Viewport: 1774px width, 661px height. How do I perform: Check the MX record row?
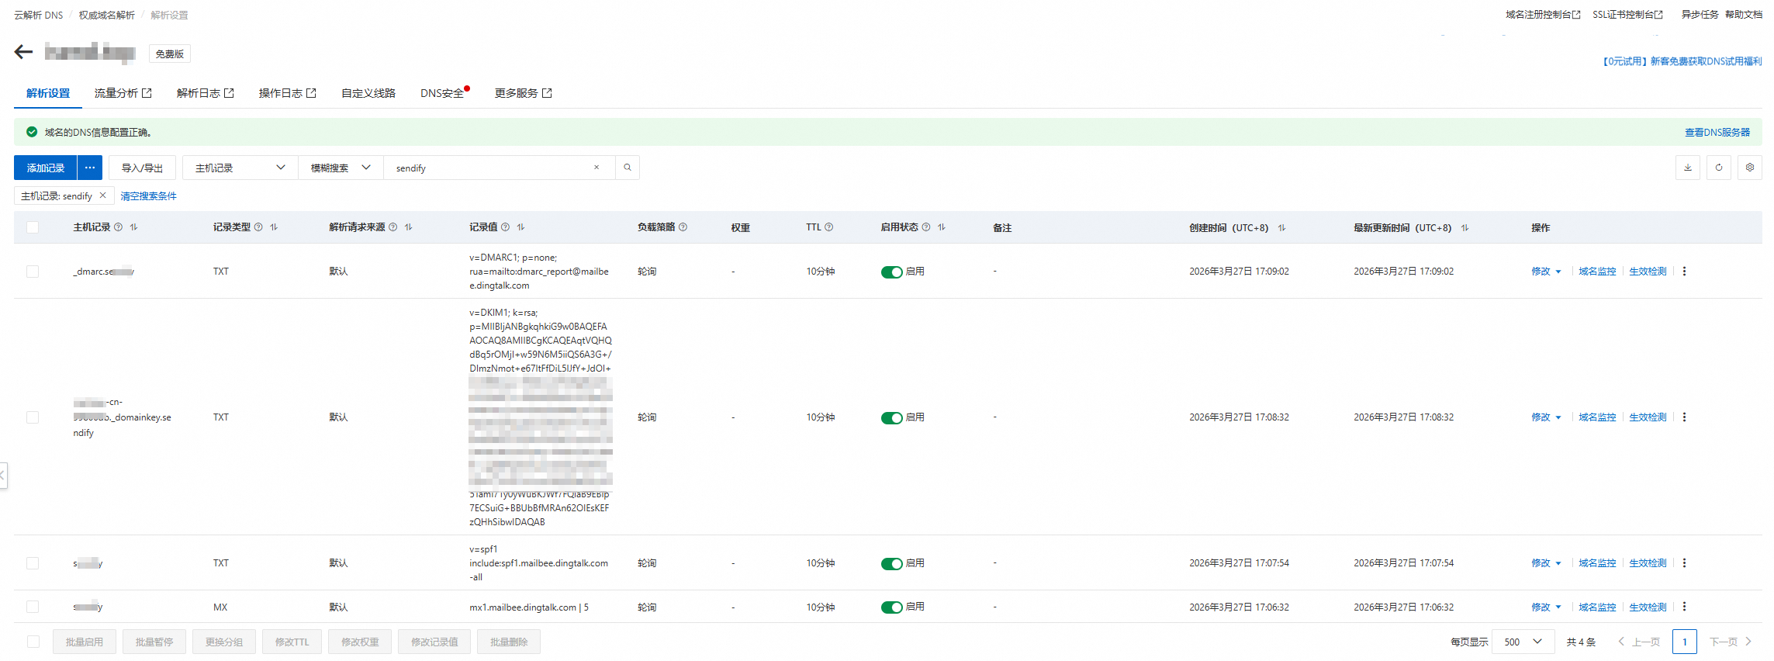pos(33,607)
